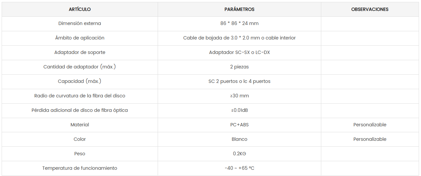Select the Dimensión externa cell
421x176 pixels.
click(x=80, y=24)
